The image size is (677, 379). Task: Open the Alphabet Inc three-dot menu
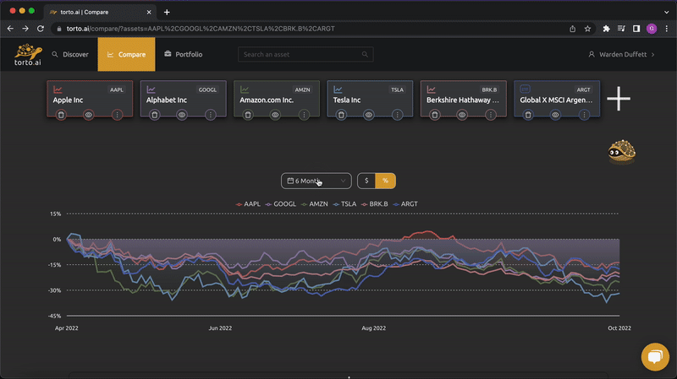pyautogui.click(x=210, y=115)
